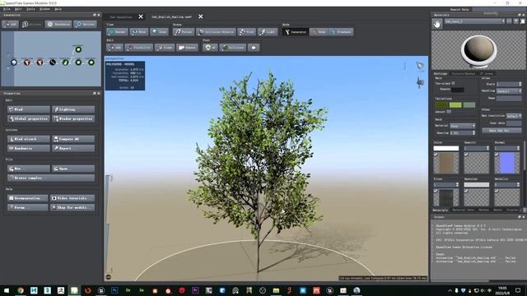Click the pale green variation color swatch
Image resolution: width=527 pixels, height=296 pixels.
click(x=469, y=105)
